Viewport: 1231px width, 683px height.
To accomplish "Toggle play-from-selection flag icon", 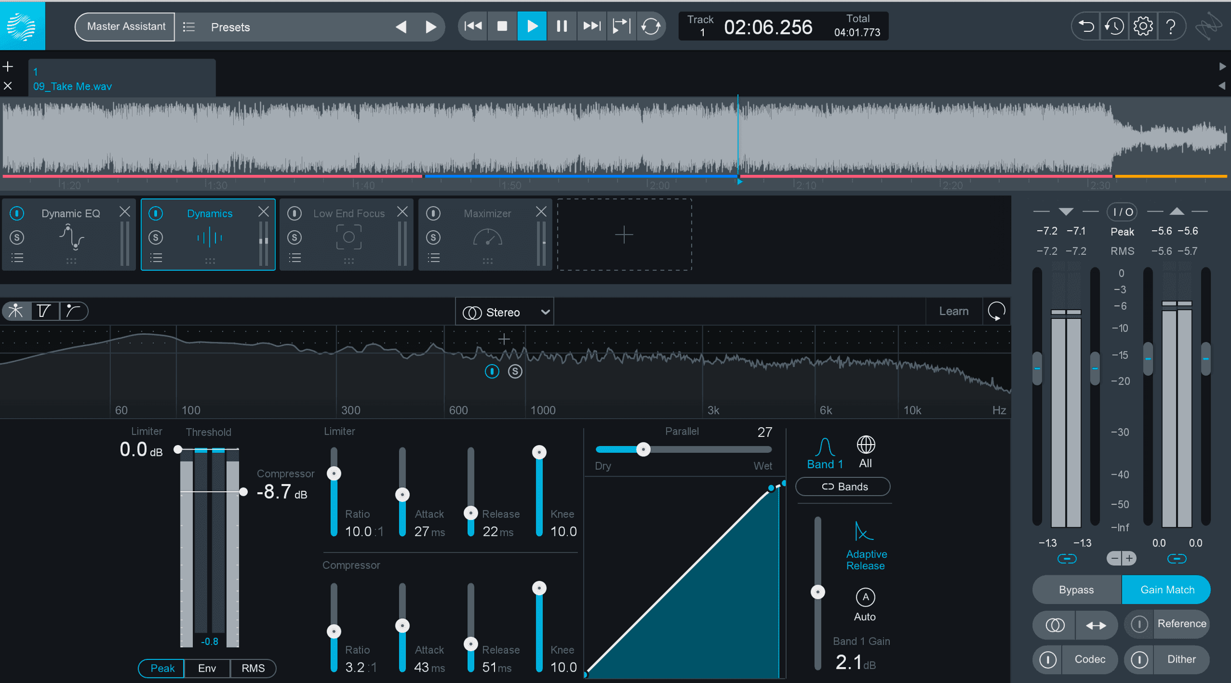I will click(x=621, y=26).
